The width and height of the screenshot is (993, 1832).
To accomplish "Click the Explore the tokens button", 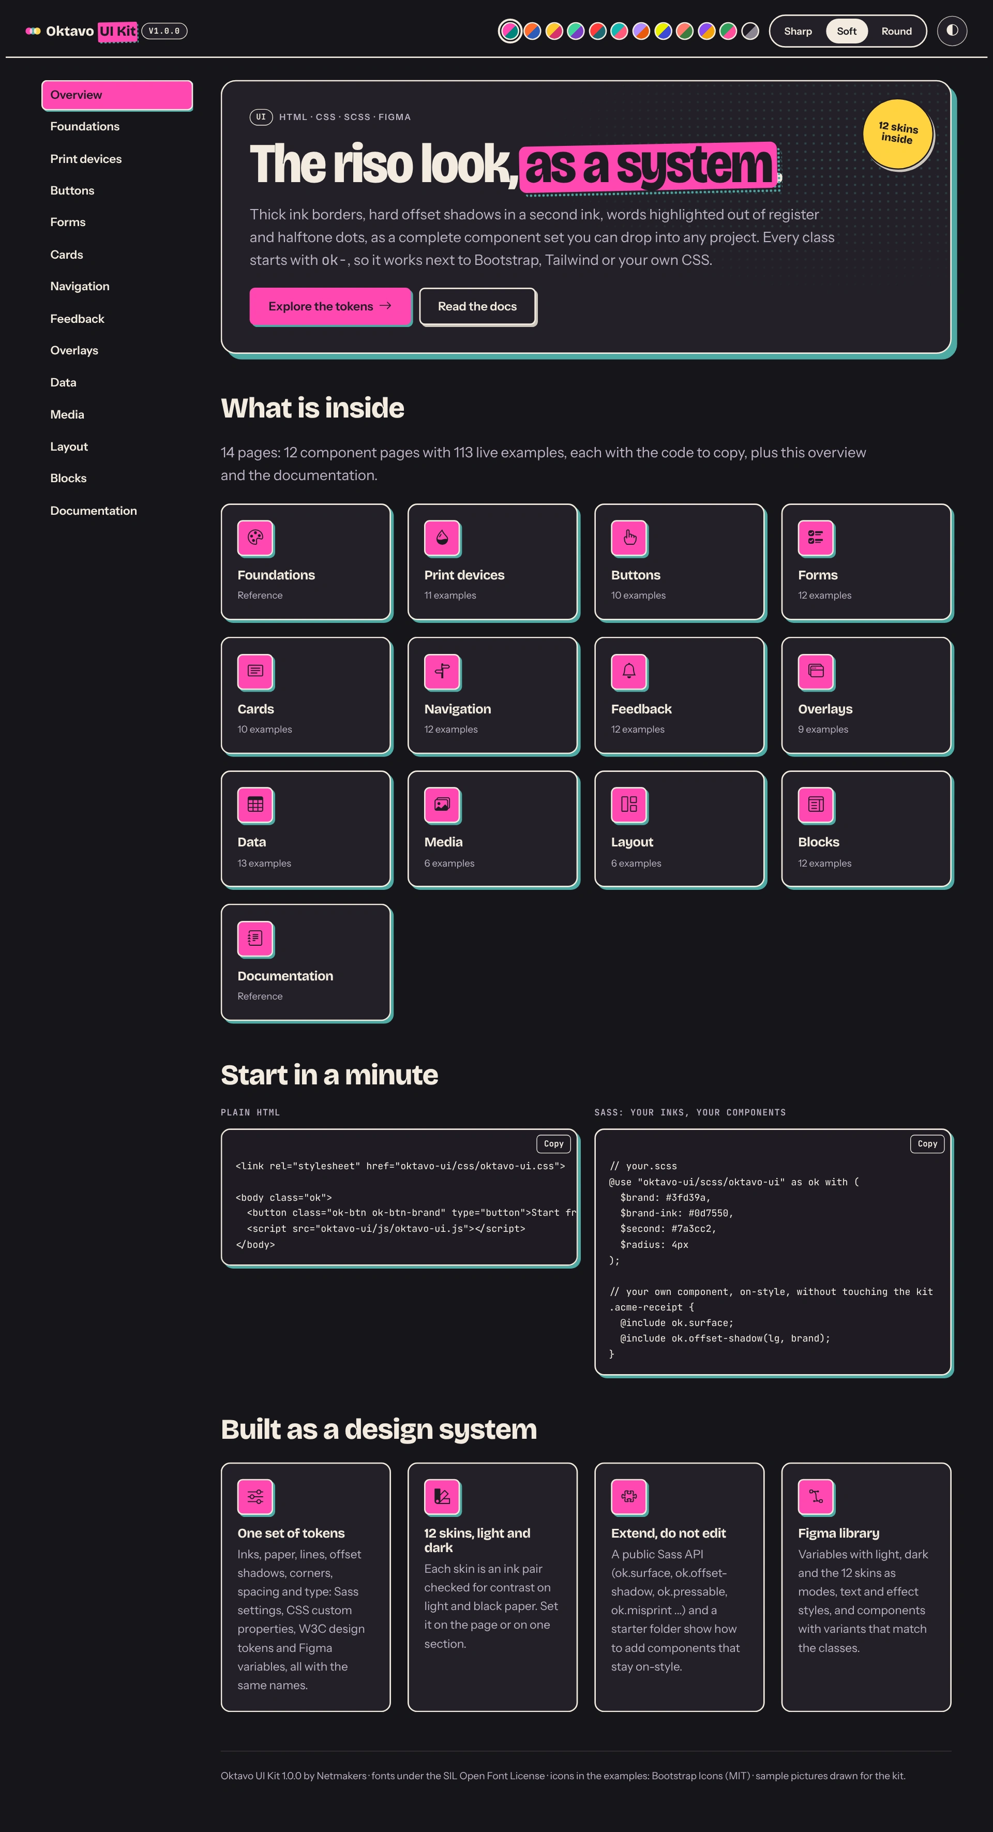I will pos(330,306).
